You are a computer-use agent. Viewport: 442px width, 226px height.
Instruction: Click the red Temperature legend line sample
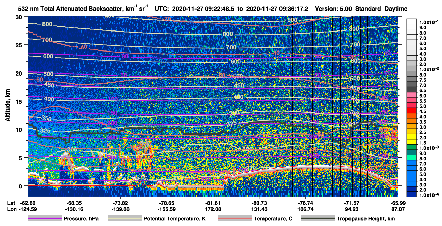click(235, 219)
